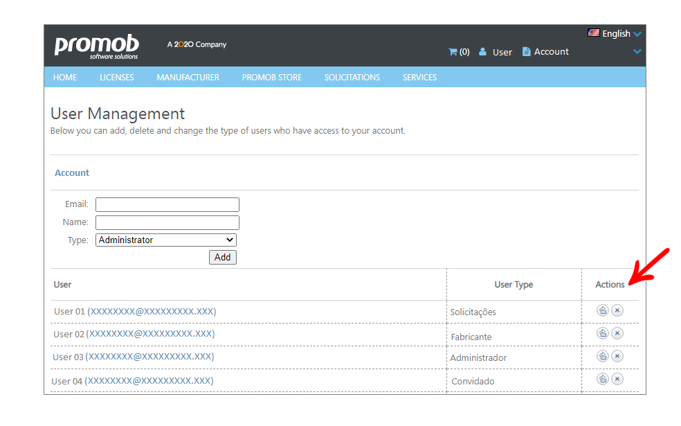Click User 04 email link

coord(149,381)
